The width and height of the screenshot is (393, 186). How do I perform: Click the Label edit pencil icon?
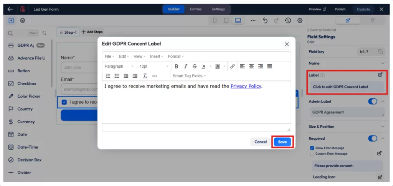(x=380, y=75)
